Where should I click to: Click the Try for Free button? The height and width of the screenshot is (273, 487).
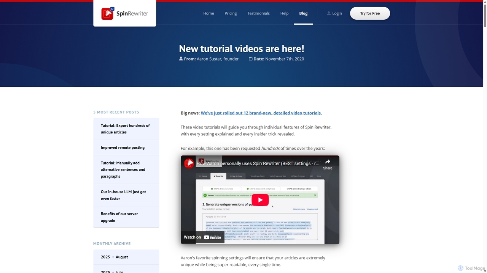click(x=370, y=13)
